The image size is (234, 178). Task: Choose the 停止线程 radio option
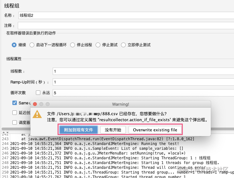pos(72,45)
